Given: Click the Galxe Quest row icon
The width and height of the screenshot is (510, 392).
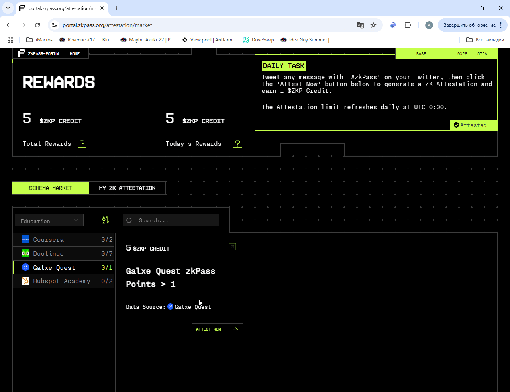Looking at the screenshot, I should (25, 267).
